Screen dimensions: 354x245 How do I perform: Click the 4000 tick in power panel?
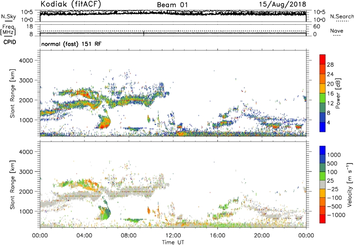tap(26, 61)
